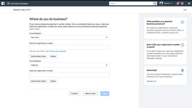Click the blue Next button
This screenshot has height=108, width=192.
[x=105, y=94]
